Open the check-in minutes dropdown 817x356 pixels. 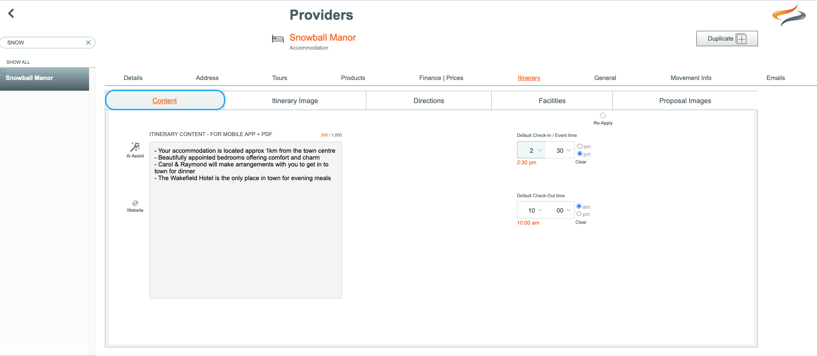pos(560,150)
